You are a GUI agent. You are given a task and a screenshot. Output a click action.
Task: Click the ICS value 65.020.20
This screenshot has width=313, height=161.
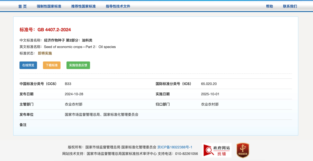(x=209, y=84)
